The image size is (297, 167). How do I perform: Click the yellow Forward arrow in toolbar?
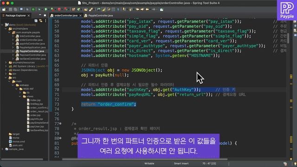(x=142, y=9)
